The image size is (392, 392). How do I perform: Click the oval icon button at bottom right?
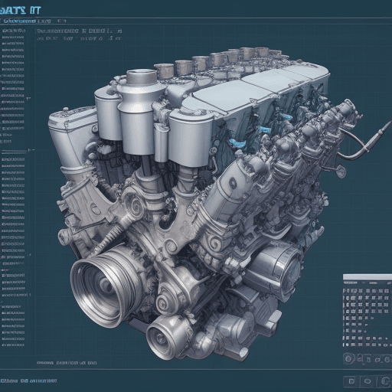(x=367, y=381)
